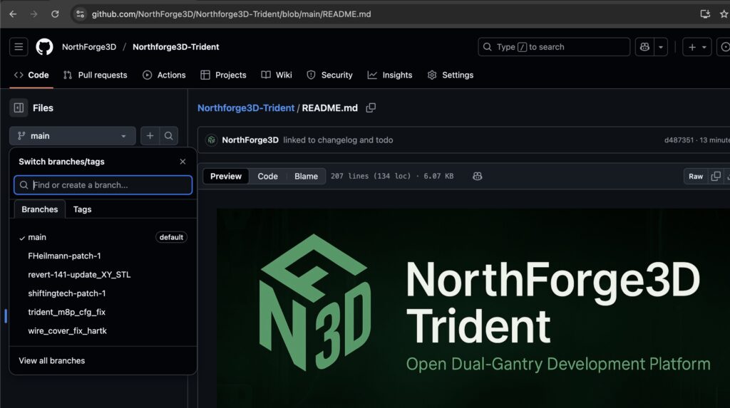
Task: Open the Pull requests tab
Action: [x=95, y=75]
